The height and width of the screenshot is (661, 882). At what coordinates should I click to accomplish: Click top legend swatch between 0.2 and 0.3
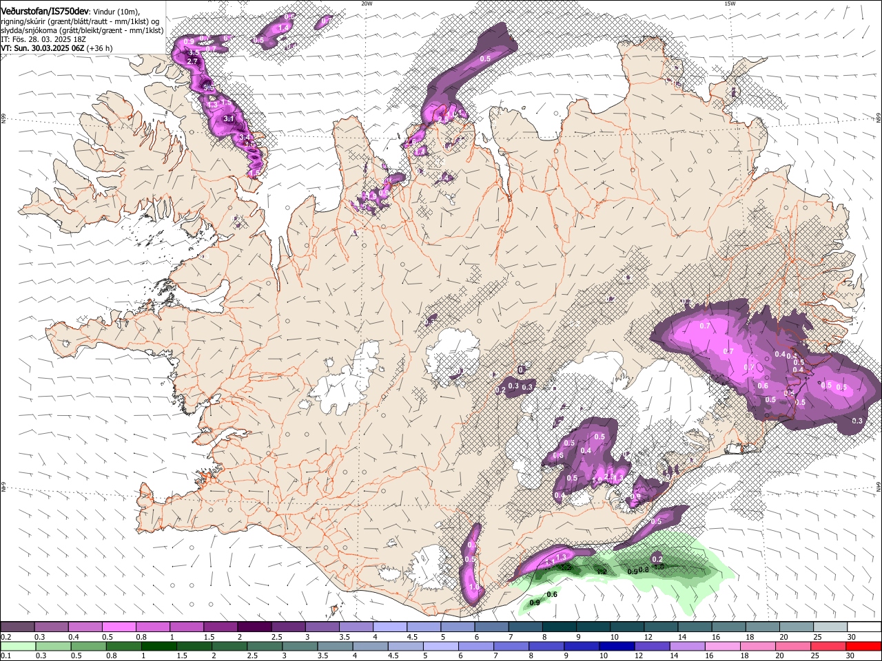click(x=17, y=627)
